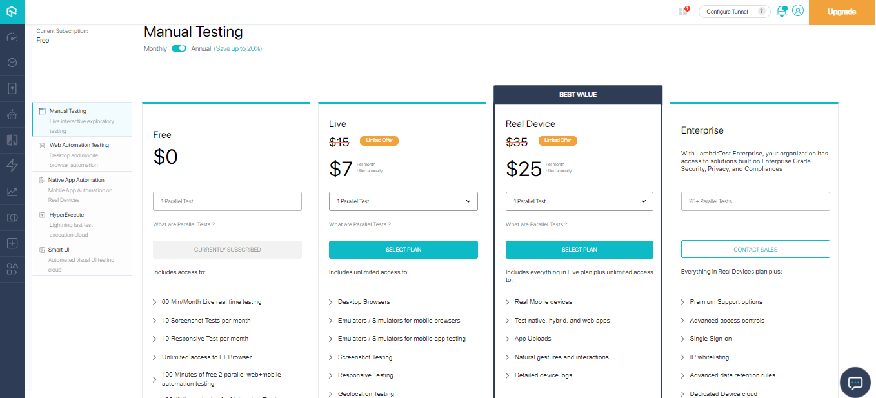Click the robot automation icon in sidebar
Screen dimensions: 876x398
pyautogui.click(x=12, y=115)
